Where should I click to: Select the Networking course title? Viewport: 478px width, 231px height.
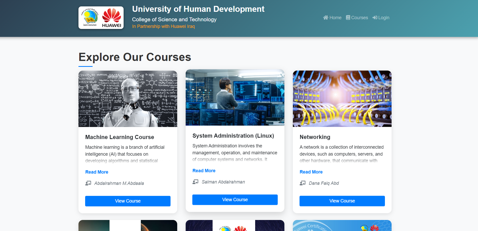pyautogui.click(x=315, y=137)
